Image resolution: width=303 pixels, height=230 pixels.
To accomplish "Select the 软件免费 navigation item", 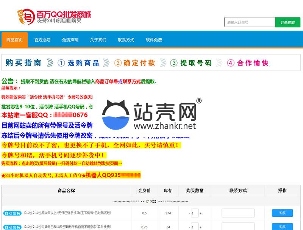I will (154, 40).
